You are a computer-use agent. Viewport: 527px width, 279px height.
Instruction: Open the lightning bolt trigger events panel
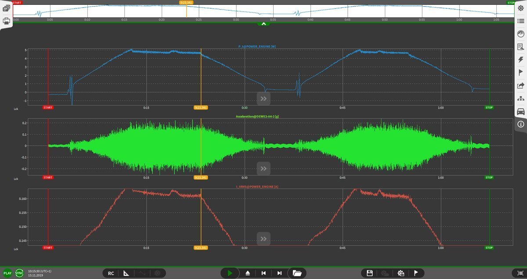point(521,60)
